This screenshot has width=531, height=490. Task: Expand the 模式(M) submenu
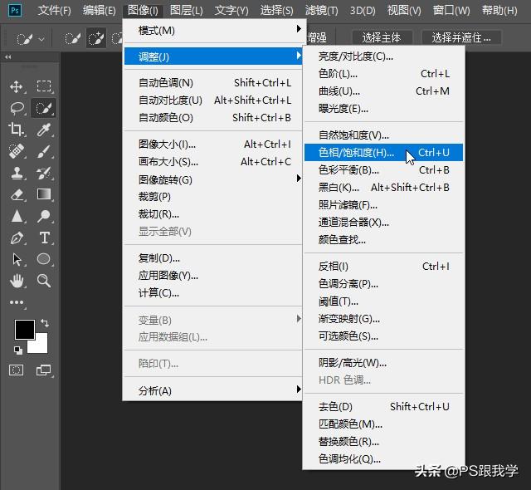212,31
